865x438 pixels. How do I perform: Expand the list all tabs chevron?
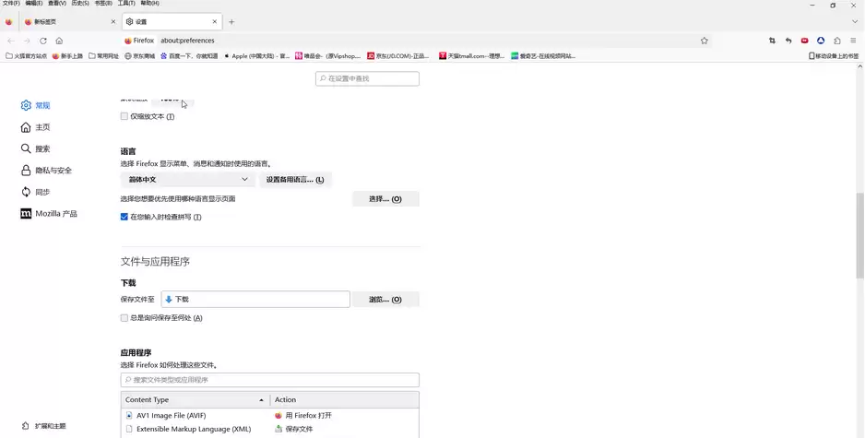(855, 22)
